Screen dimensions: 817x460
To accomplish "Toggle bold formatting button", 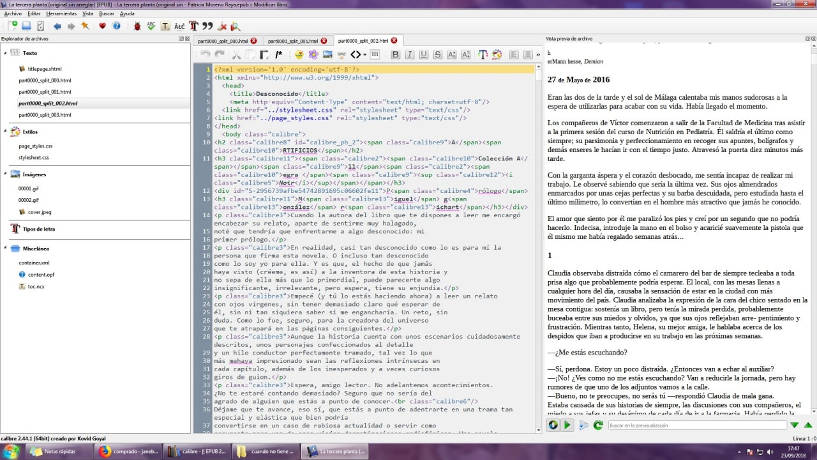I will pyautogui.click(x=396, y=55).
